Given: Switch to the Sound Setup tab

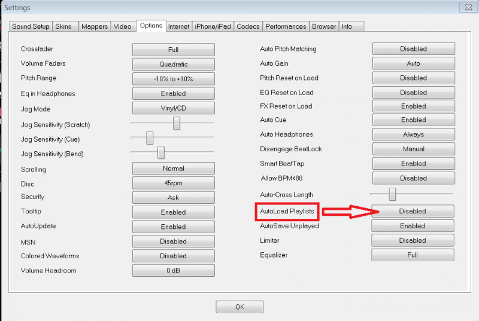Looking at the screenshot, I should (x=31, y=26).
